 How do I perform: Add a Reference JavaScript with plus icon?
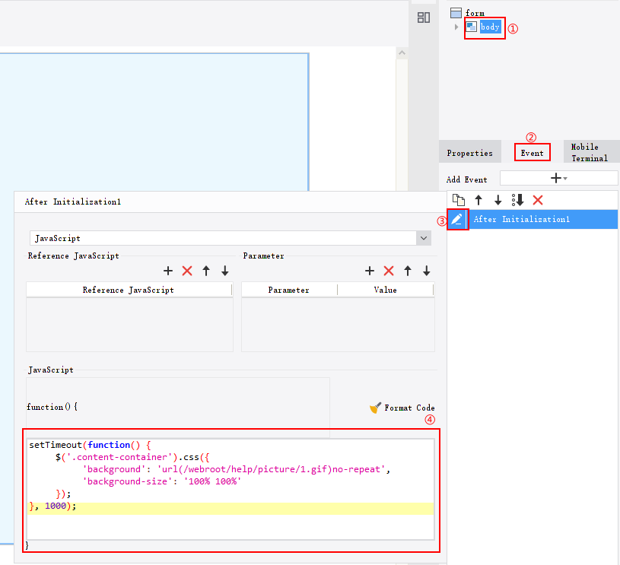coord(168,271)
